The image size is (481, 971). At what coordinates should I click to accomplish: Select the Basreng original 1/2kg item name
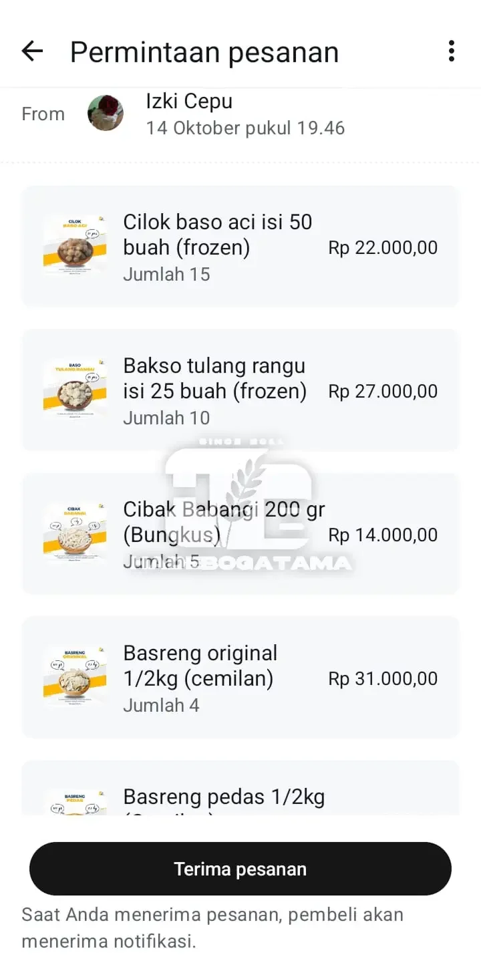tap(200, 666)
